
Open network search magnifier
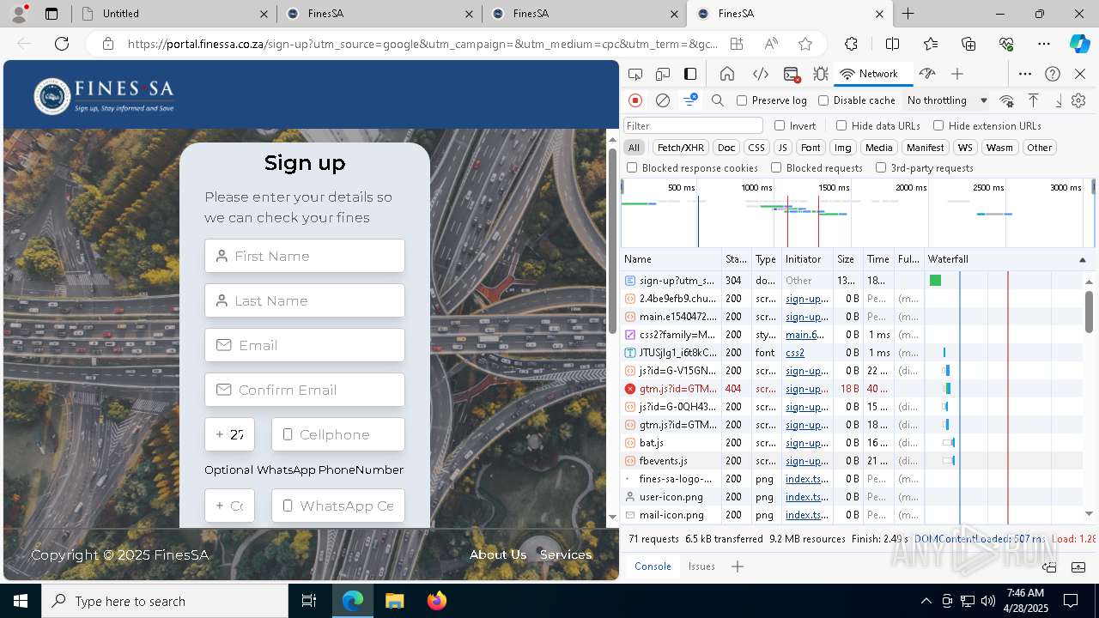[718, 100]
